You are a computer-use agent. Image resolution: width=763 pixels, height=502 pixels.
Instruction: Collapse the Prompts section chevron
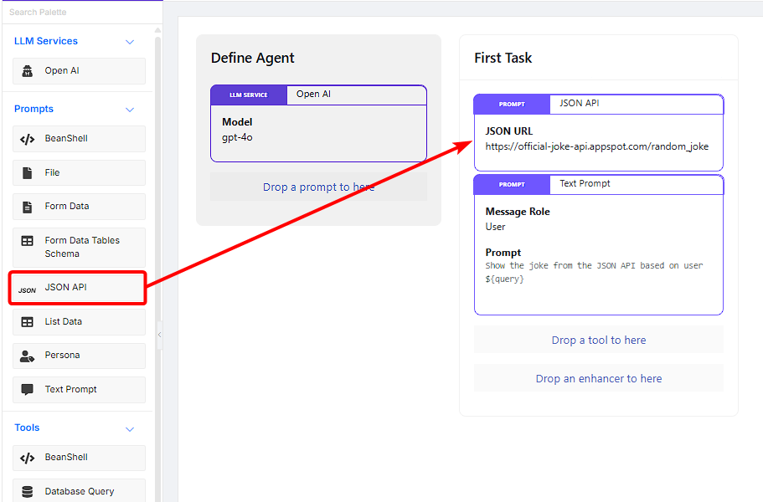130,110
